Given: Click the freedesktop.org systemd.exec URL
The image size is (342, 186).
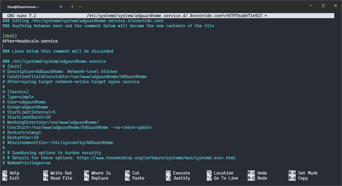Looking at the screenshot, I should pyautogui.click(x=156, y=158).
